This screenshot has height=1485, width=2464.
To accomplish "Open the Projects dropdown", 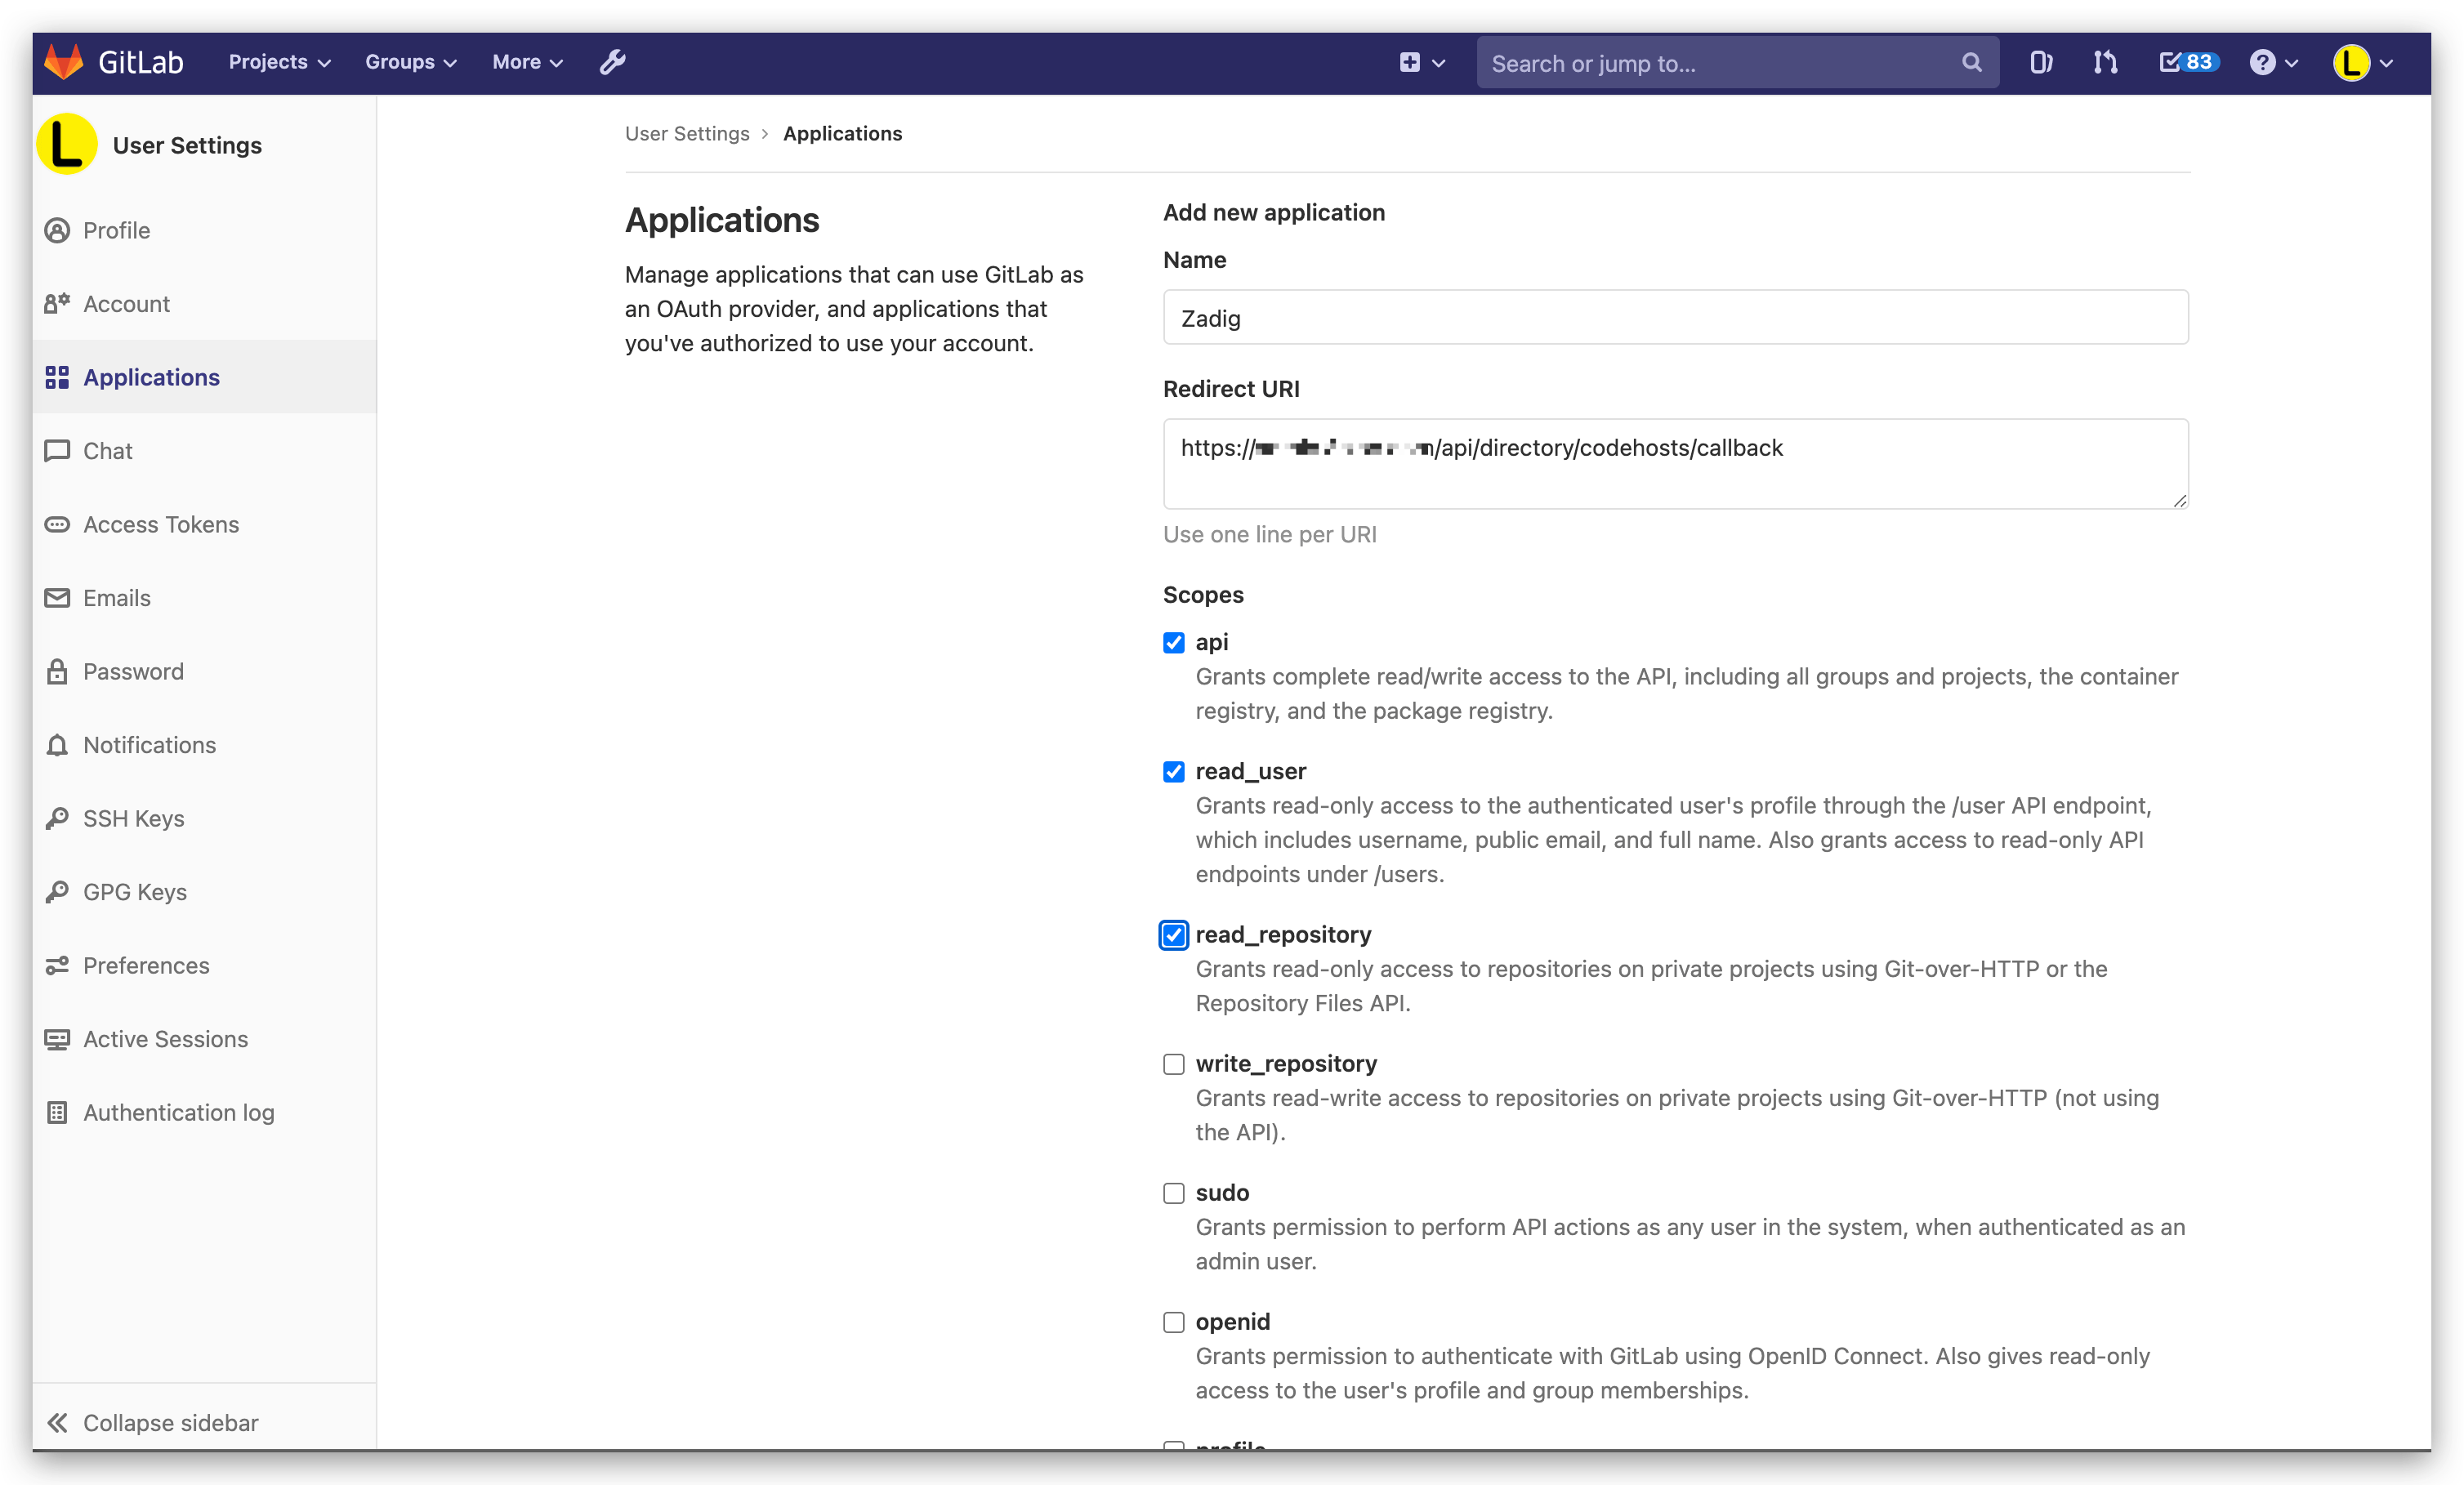I will click(x=277, y=62).
